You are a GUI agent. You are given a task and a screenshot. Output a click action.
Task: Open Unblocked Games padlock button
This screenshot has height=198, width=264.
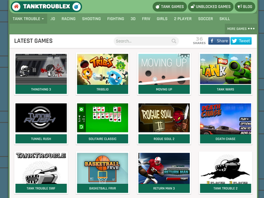coord(211,7)
